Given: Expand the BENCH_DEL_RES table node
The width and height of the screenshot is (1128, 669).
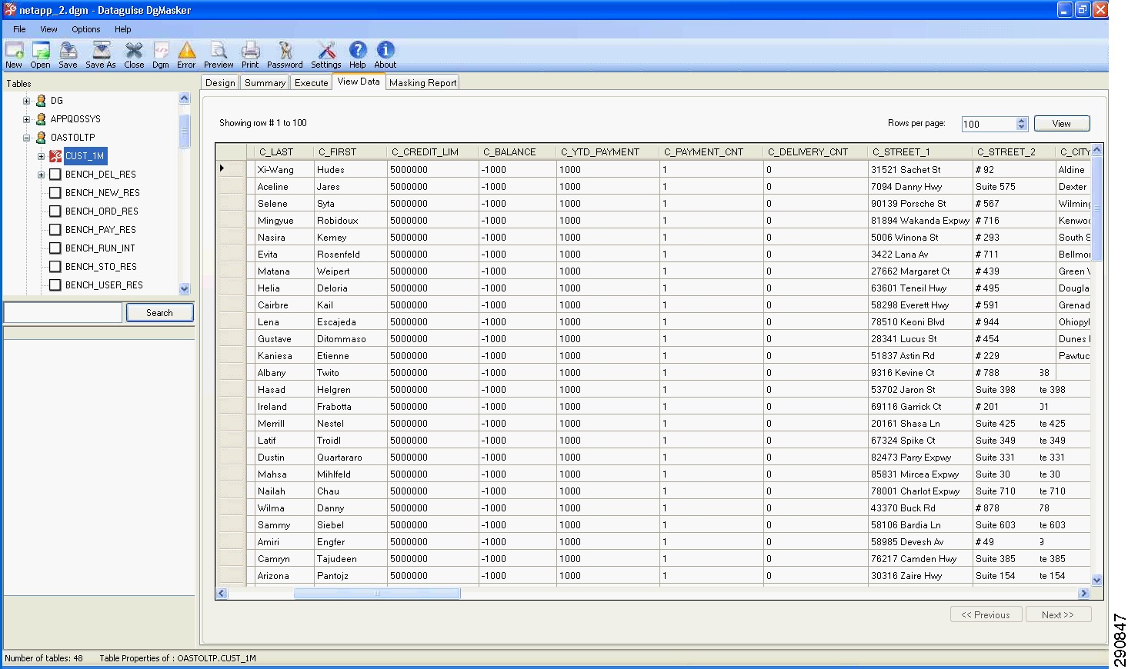Looking at the screenshot, I should click(x=41, y=175).
